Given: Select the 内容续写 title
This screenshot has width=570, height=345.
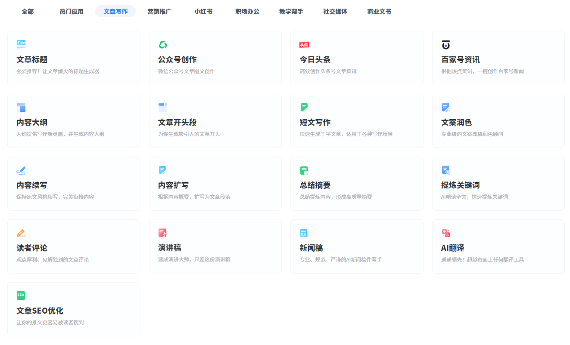Looking at the screenshot, I should (x=32, y=185).
